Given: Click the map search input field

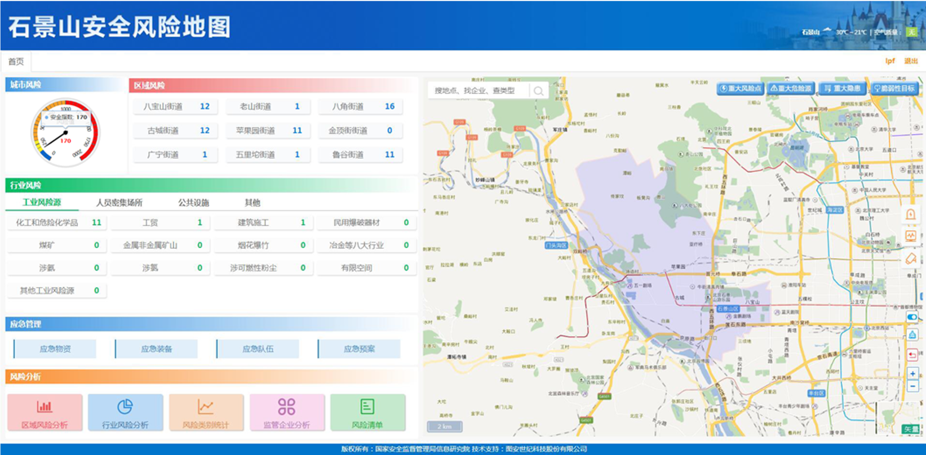Looking at the screenshot, I should click(x=479, y=91).
